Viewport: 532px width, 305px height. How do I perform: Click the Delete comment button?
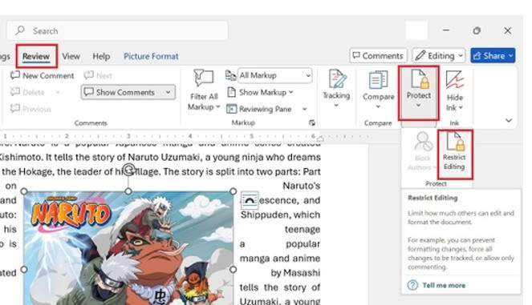(x=28, y=92)
